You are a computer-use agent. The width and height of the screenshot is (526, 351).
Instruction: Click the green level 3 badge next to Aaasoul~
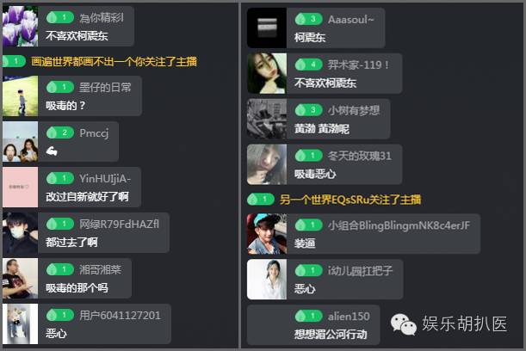308,19
